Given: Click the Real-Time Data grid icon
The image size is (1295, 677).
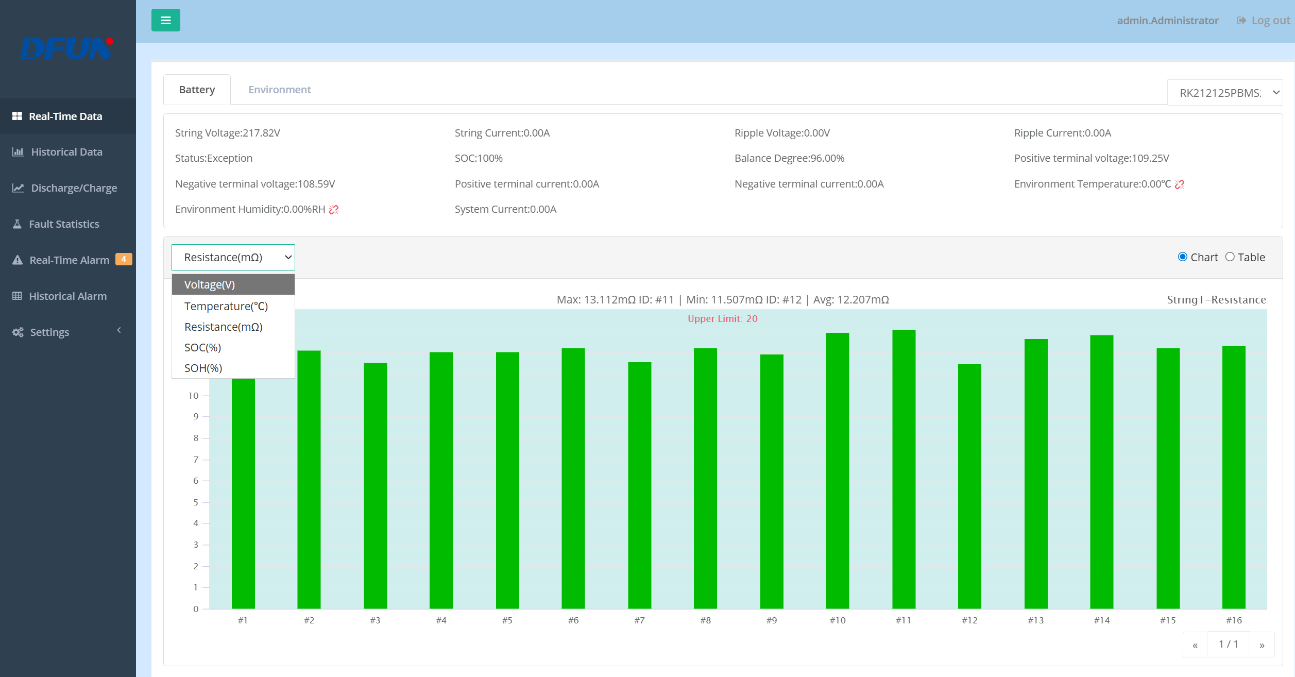Looking at the screenshot, I should (17, 116).
